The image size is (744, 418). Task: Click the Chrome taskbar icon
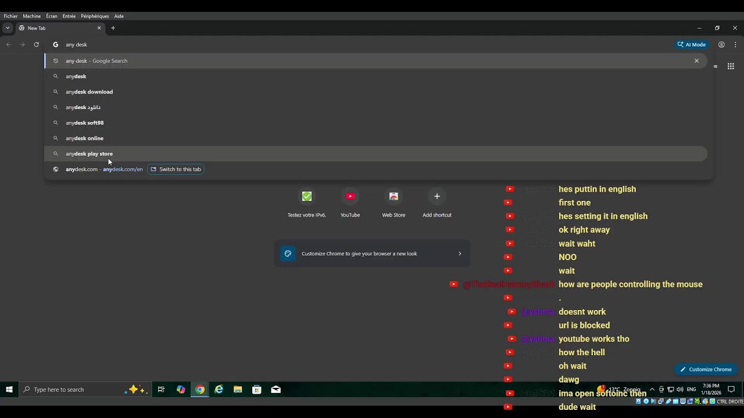point(200,390)
